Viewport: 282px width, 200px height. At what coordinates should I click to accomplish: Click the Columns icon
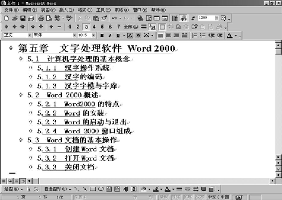[175, 18]
